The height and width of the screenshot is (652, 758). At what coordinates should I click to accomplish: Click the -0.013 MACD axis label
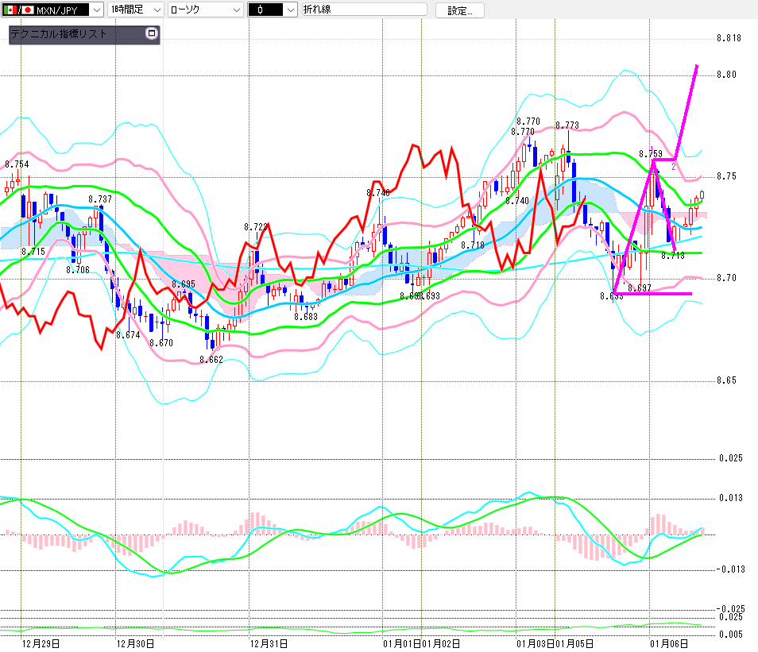point(731,569)
